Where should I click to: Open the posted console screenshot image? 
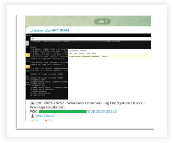coord(88,66)
